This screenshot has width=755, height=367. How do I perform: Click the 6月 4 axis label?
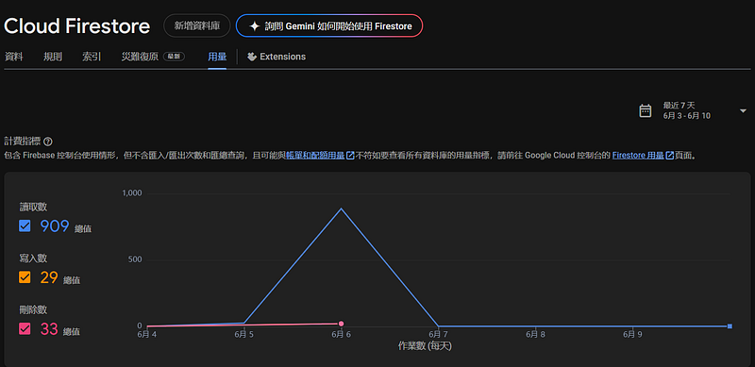point(147,334)
